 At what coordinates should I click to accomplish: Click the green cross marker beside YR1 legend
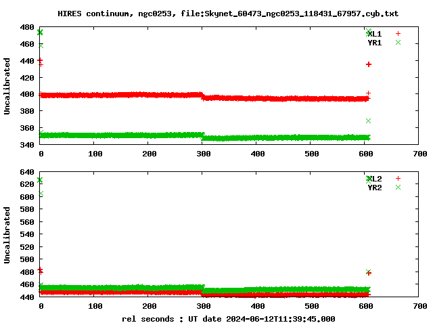tap(398, 42)
